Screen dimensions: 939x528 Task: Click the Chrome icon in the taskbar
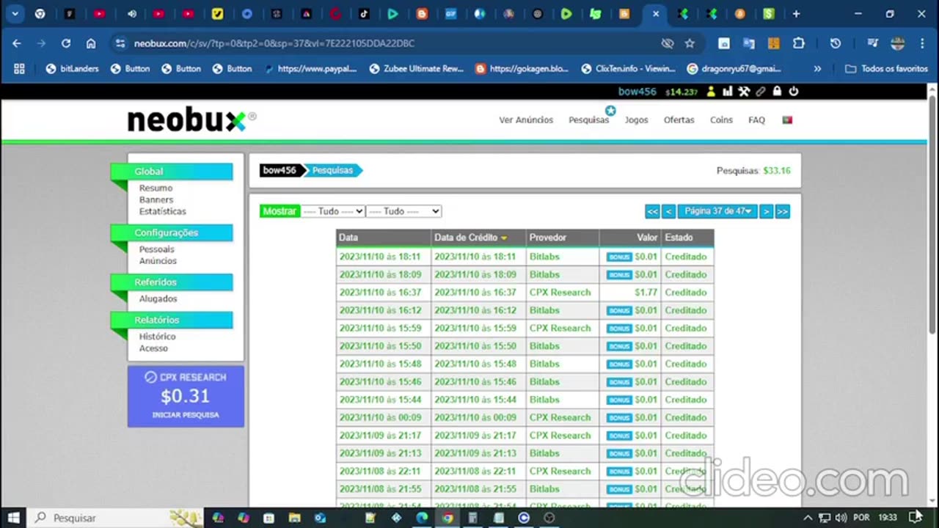coord(447,518)
